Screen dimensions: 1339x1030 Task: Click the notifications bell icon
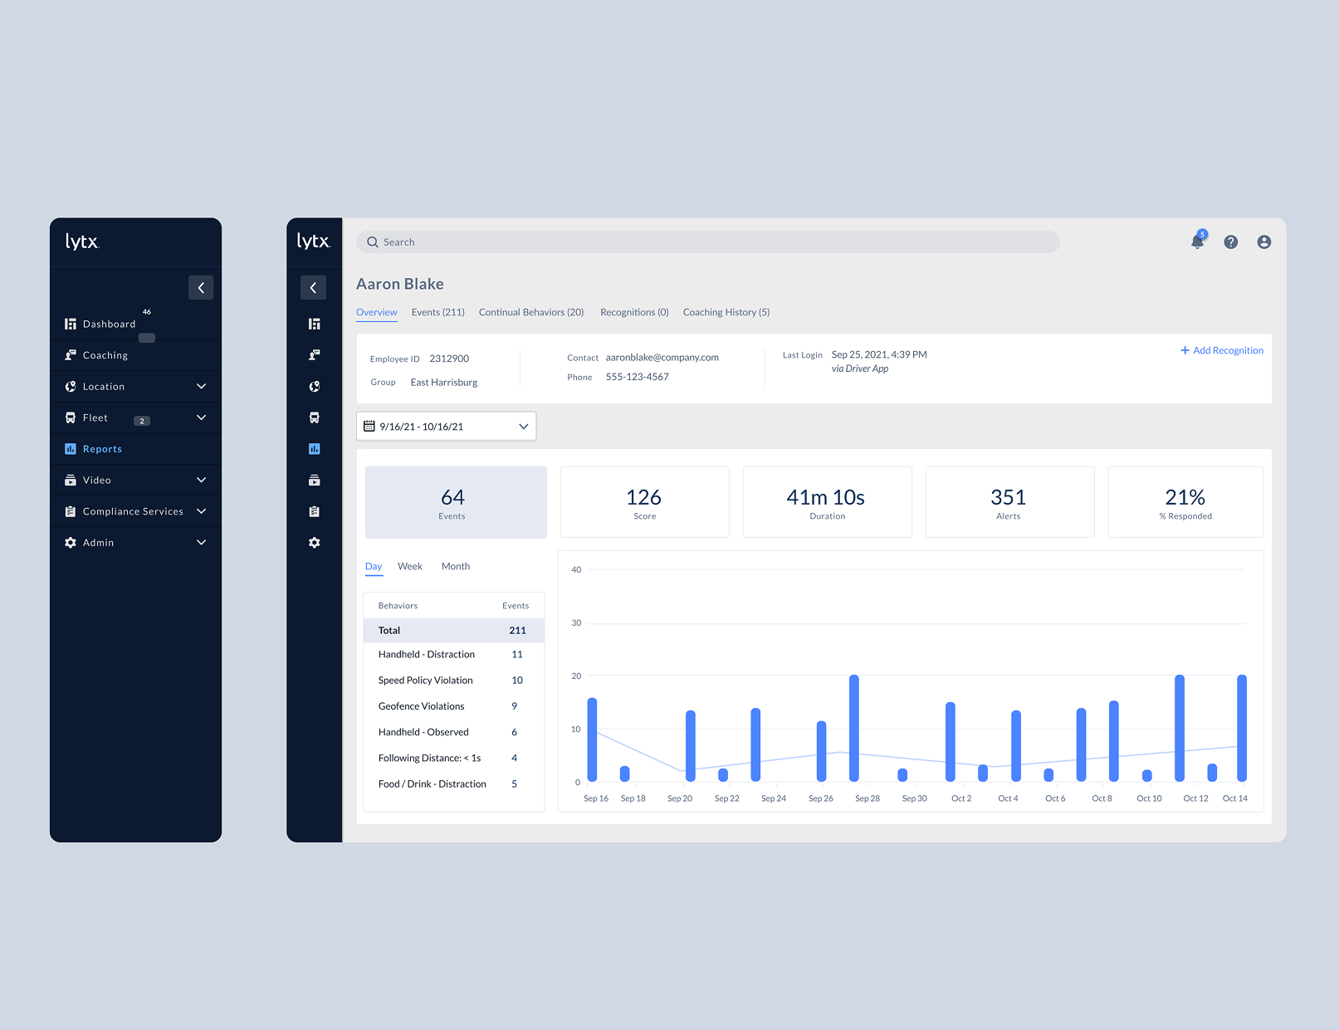pos(1197,242)
